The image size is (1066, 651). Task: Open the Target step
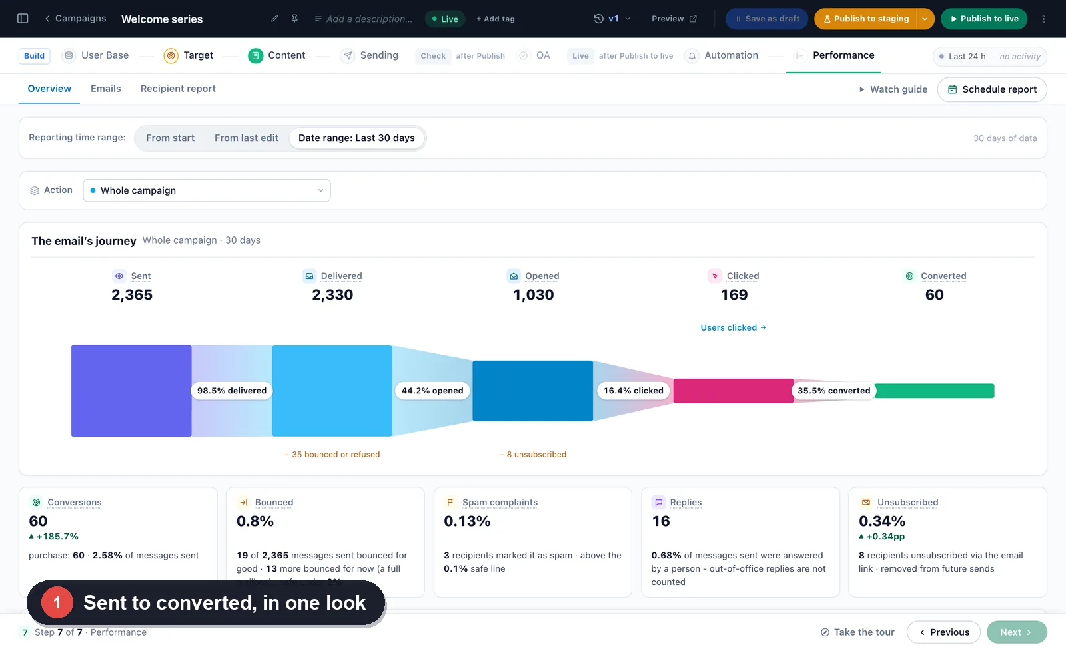(x=189, y=55)
